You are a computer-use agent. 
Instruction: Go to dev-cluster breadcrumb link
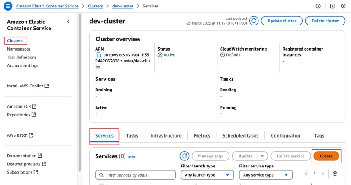click(123, 6)
